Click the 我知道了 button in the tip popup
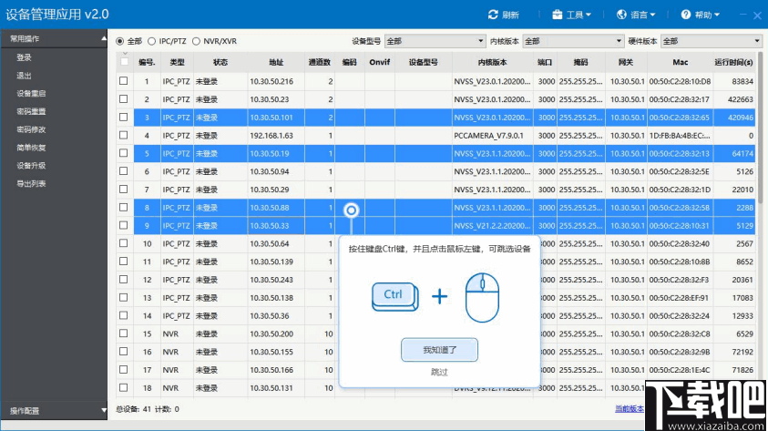This screenshot has width=768, height=431. pos(439,350)
